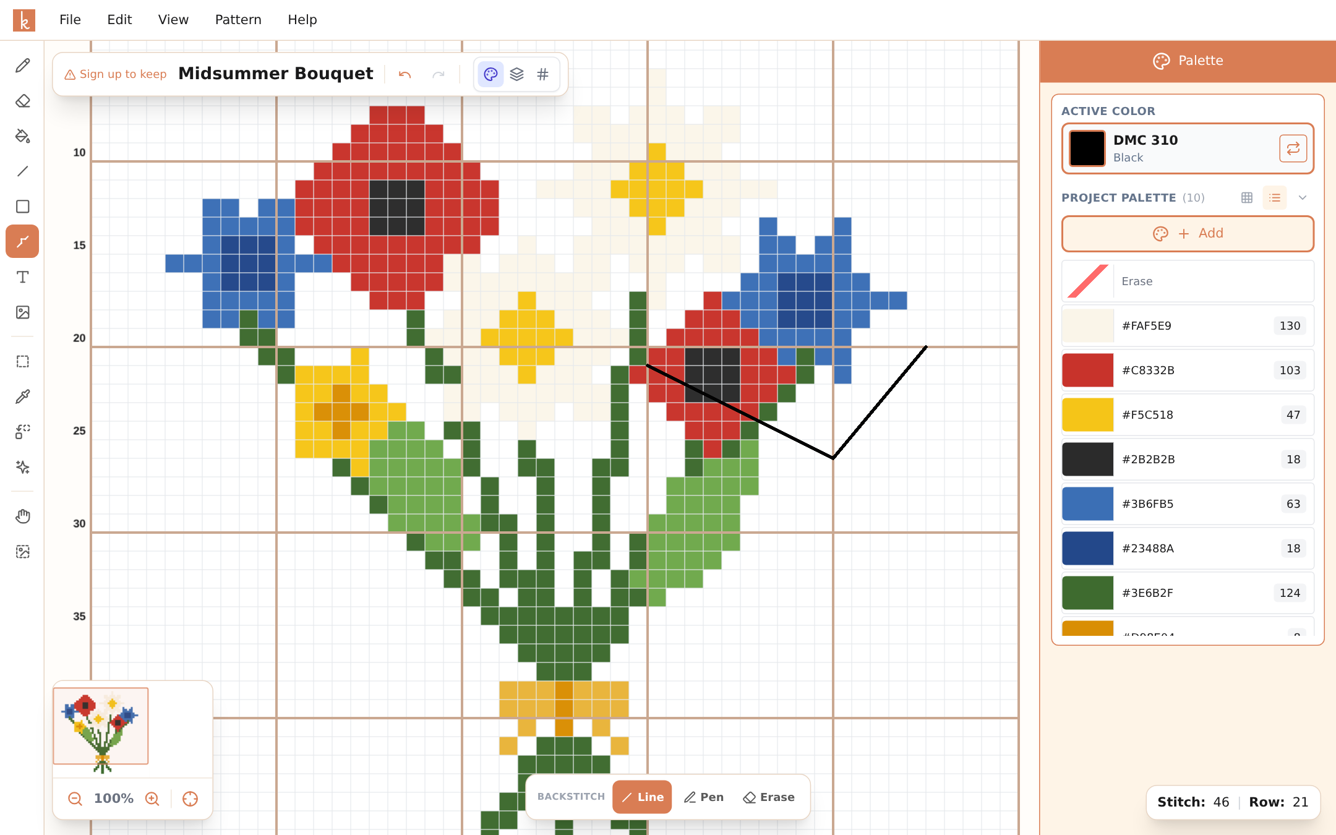Viewport: 1336px width, 835px height.
Task: Select the #2B2B2B dark gray color
Action: (1188, 460)
